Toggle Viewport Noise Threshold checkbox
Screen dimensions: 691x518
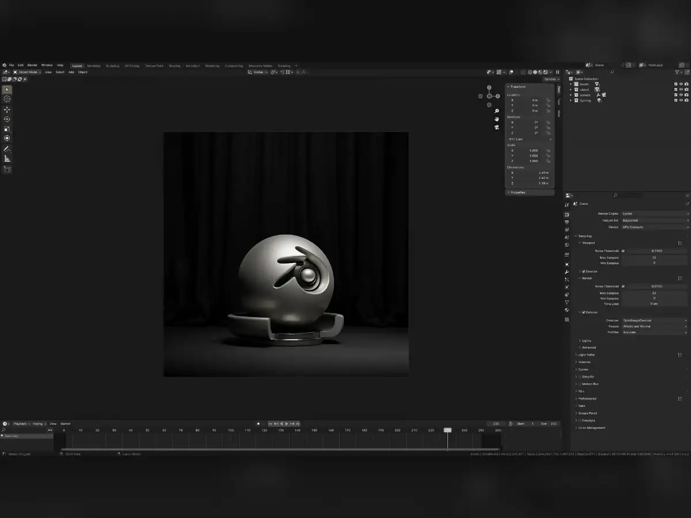point(622,251)
